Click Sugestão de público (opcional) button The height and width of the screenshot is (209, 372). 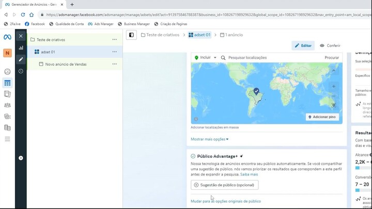(x=224, y=185)
